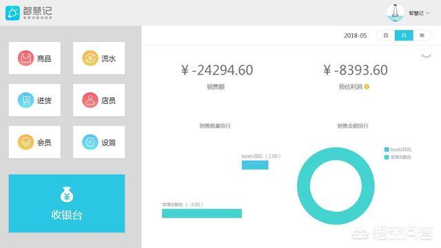
Task: Open the 流水 transactions tile
Action: (99, 58)
